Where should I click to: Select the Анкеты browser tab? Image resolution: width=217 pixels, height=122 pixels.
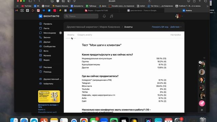tap(187, 11)
